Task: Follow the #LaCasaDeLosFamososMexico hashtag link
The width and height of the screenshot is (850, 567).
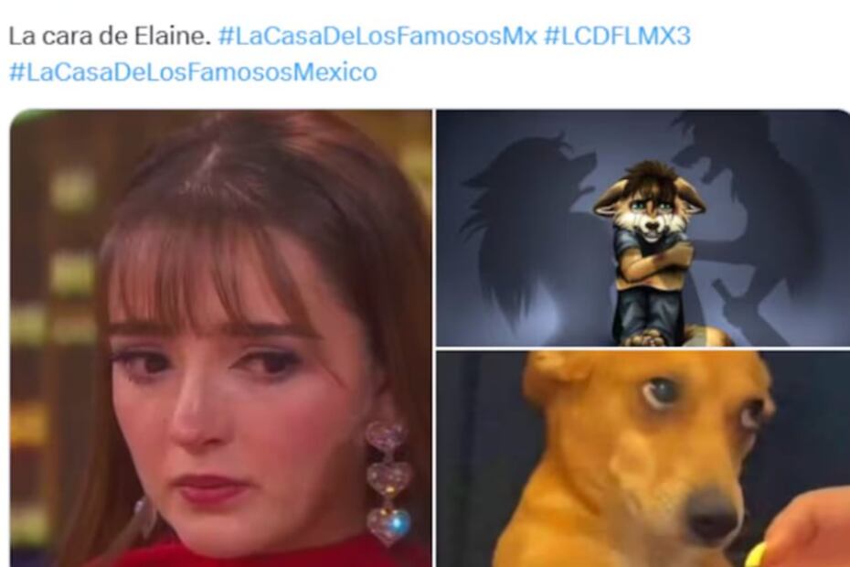Action: [193, 72]
